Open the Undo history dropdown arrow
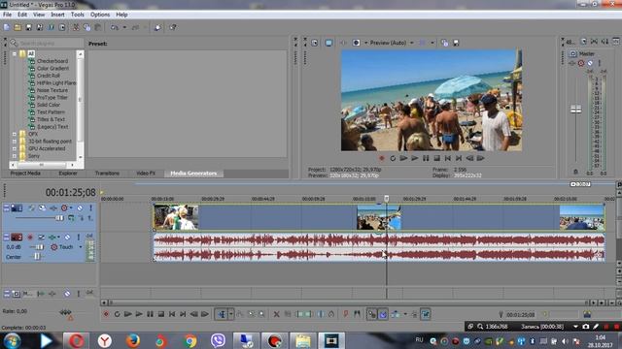The image size is (622, 349). [x=124, y=27]
